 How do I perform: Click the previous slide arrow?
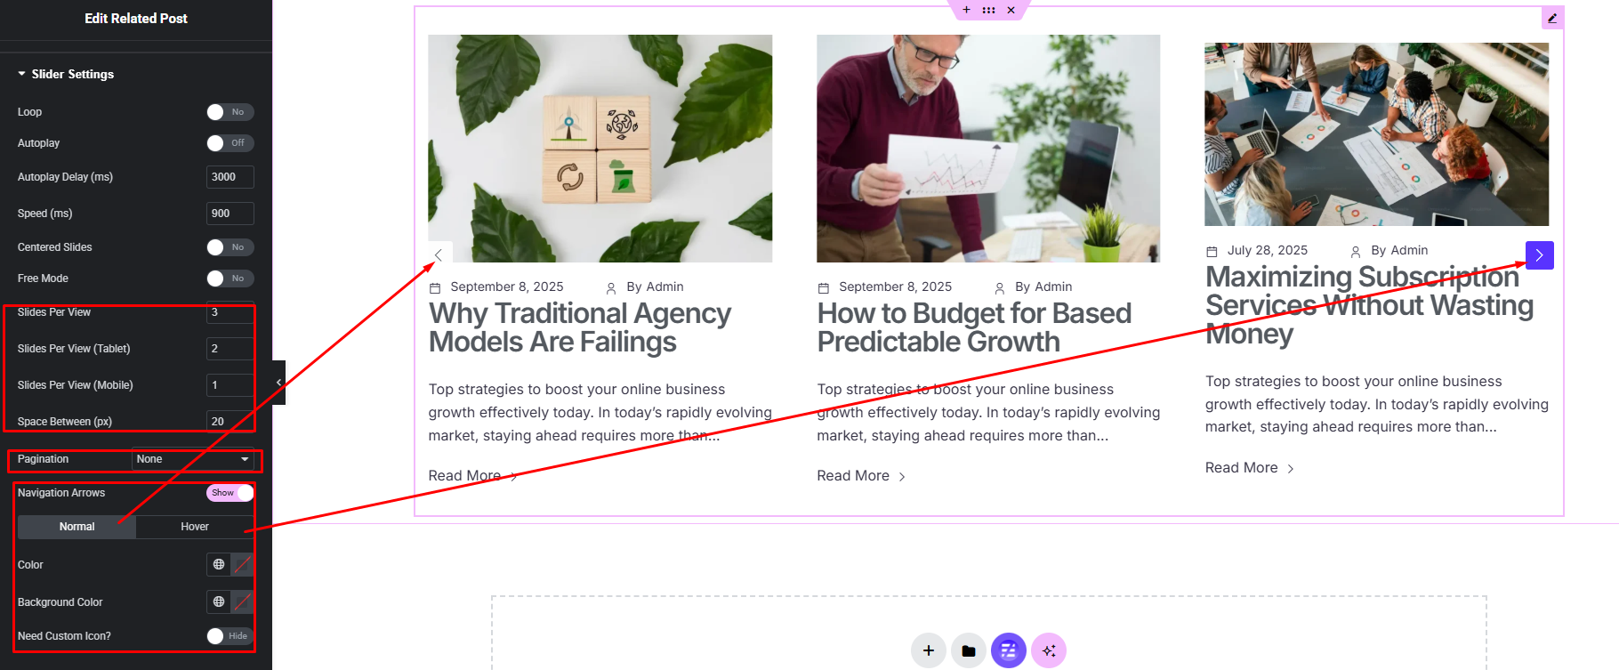(439, 255)
